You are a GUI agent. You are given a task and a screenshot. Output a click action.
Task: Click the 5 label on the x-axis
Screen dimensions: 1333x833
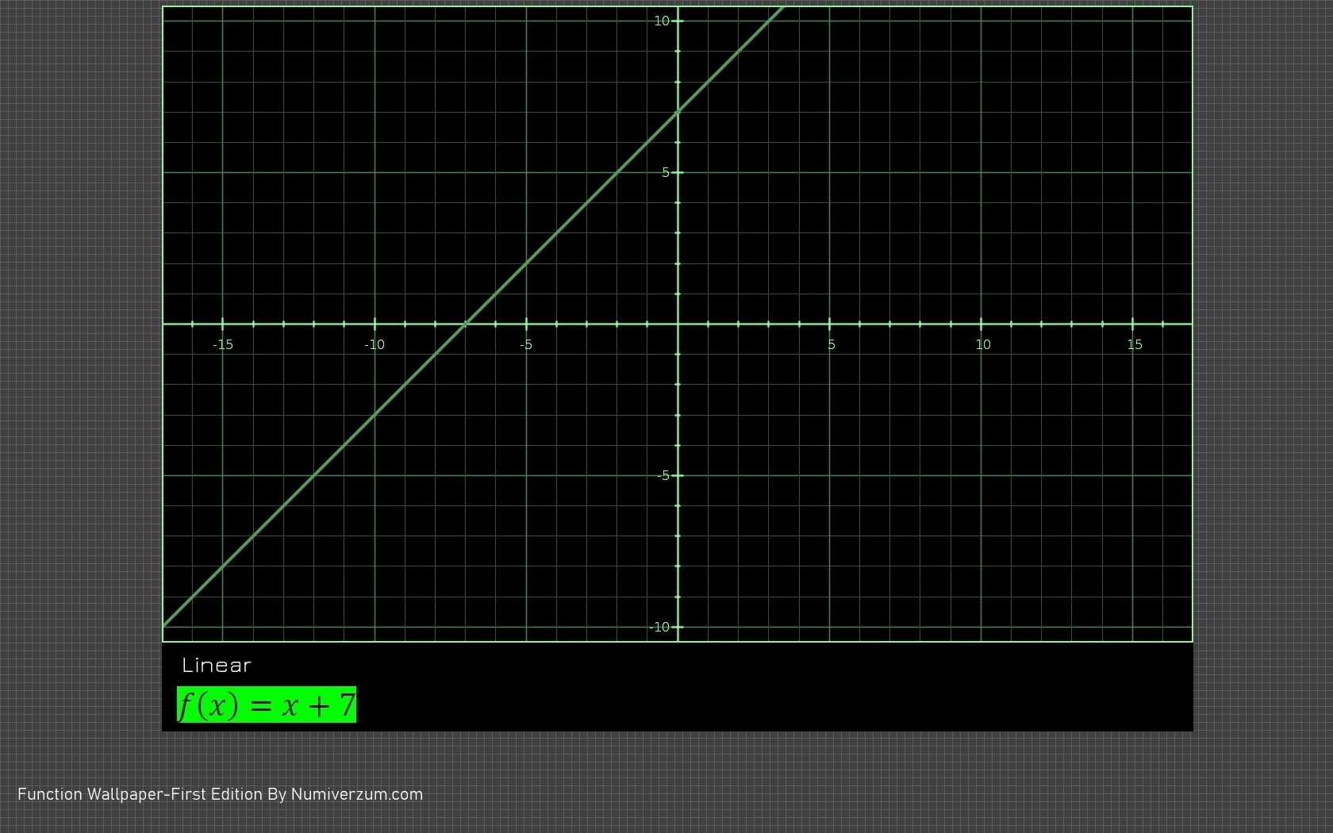[832, 344]
